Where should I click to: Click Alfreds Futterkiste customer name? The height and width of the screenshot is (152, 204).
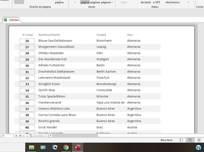(x=51, y=65)
